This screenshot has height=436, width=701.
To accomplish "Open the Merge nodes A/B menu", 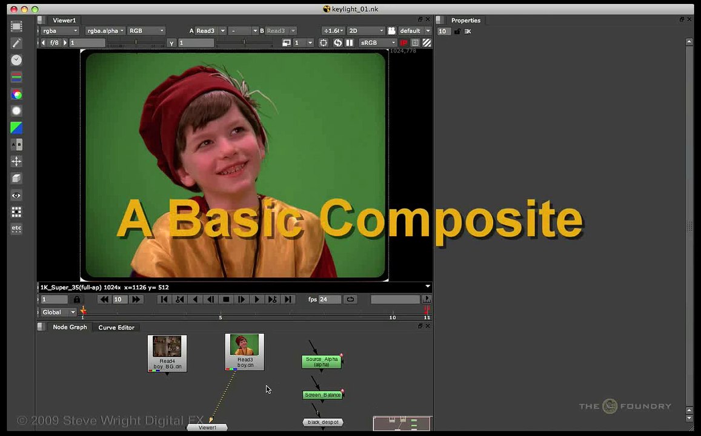I will tap(16, 145).
